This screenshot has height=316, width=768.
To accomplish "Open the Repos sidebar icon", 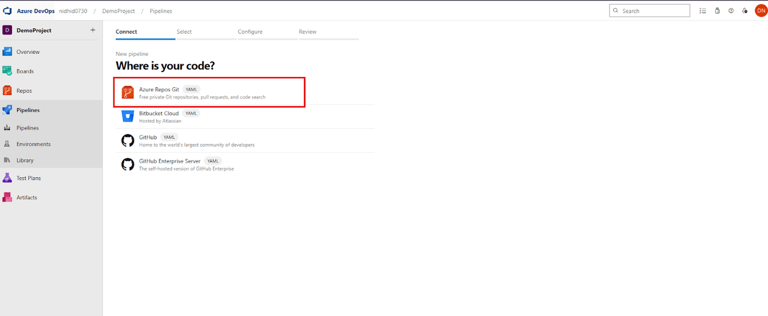I will [7, 91].
